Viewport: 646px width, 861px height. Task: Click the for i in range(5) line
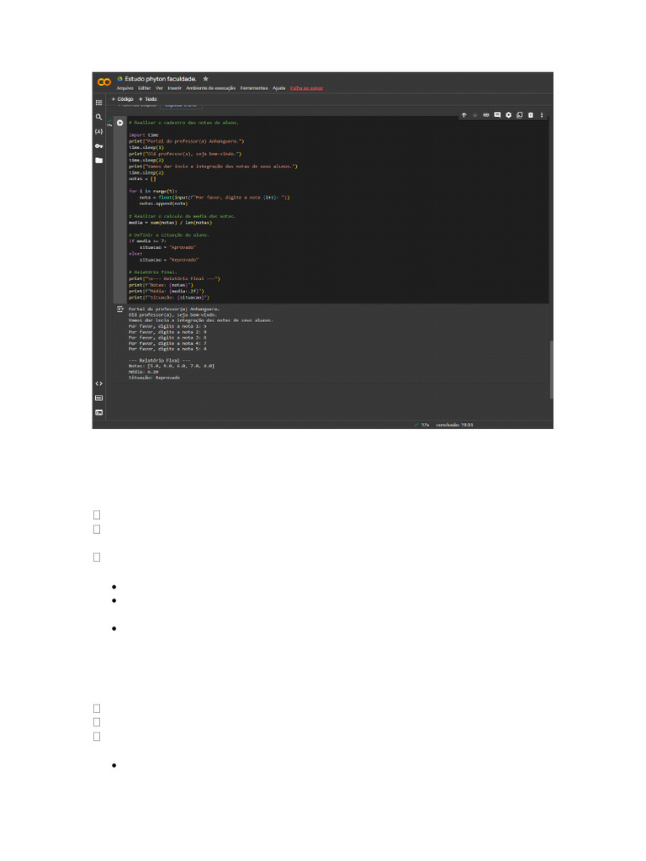[153, 191]
